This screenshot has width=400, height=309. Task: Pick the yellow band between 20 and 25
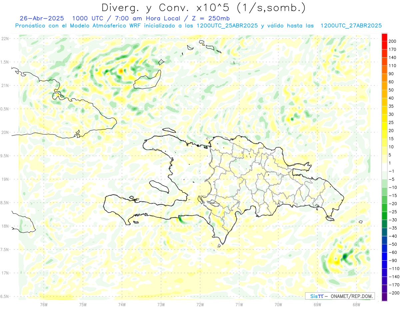384,127
